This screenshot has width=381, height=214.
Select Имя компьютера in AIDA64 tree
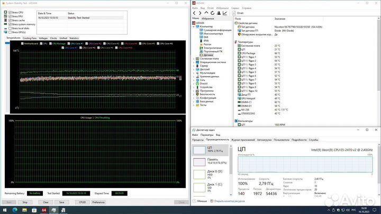click(211, 34)
